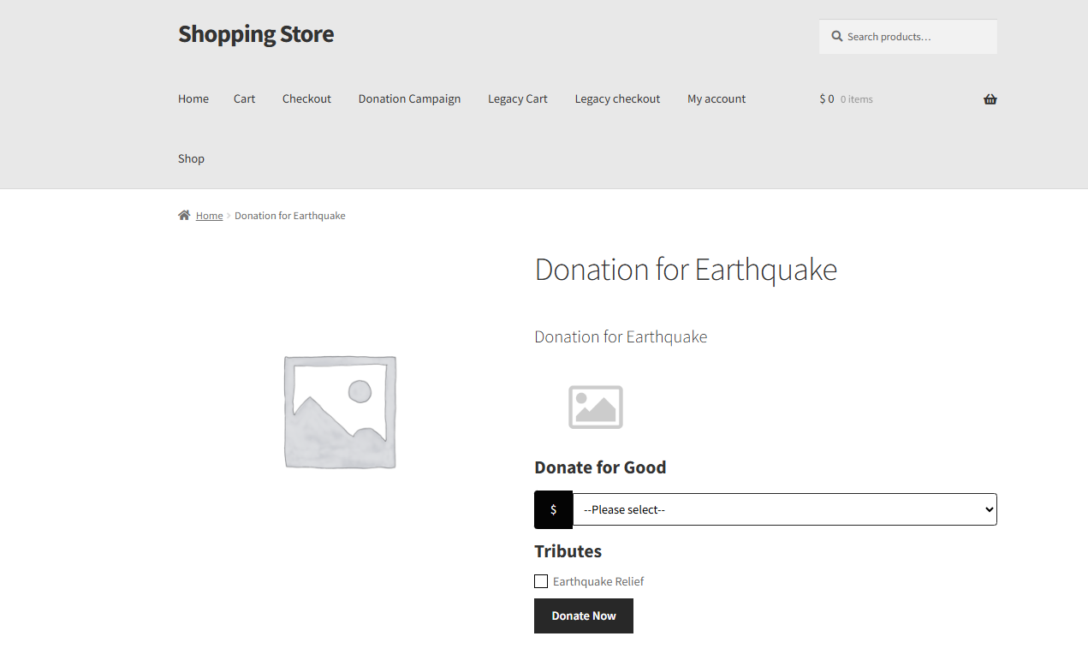Click the home icon in breadcrumb

[184, 216]
